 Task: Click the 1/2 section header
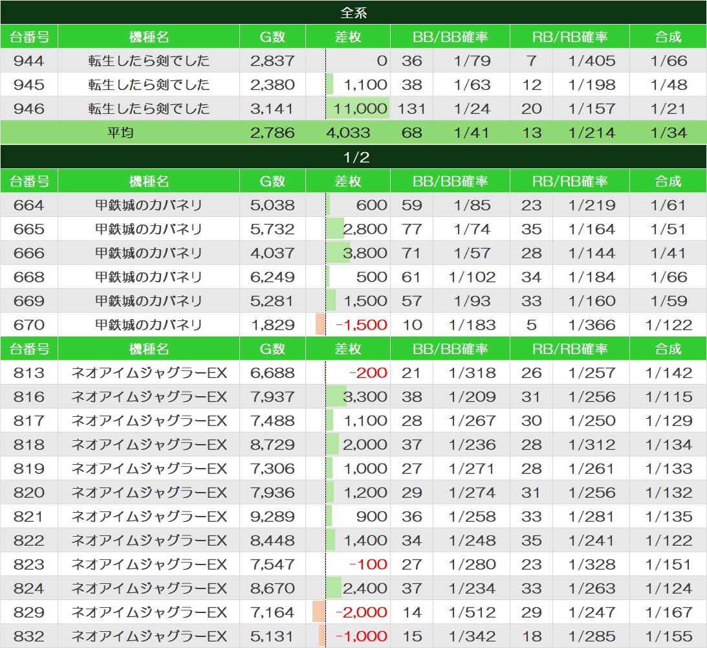coord(353,157)
